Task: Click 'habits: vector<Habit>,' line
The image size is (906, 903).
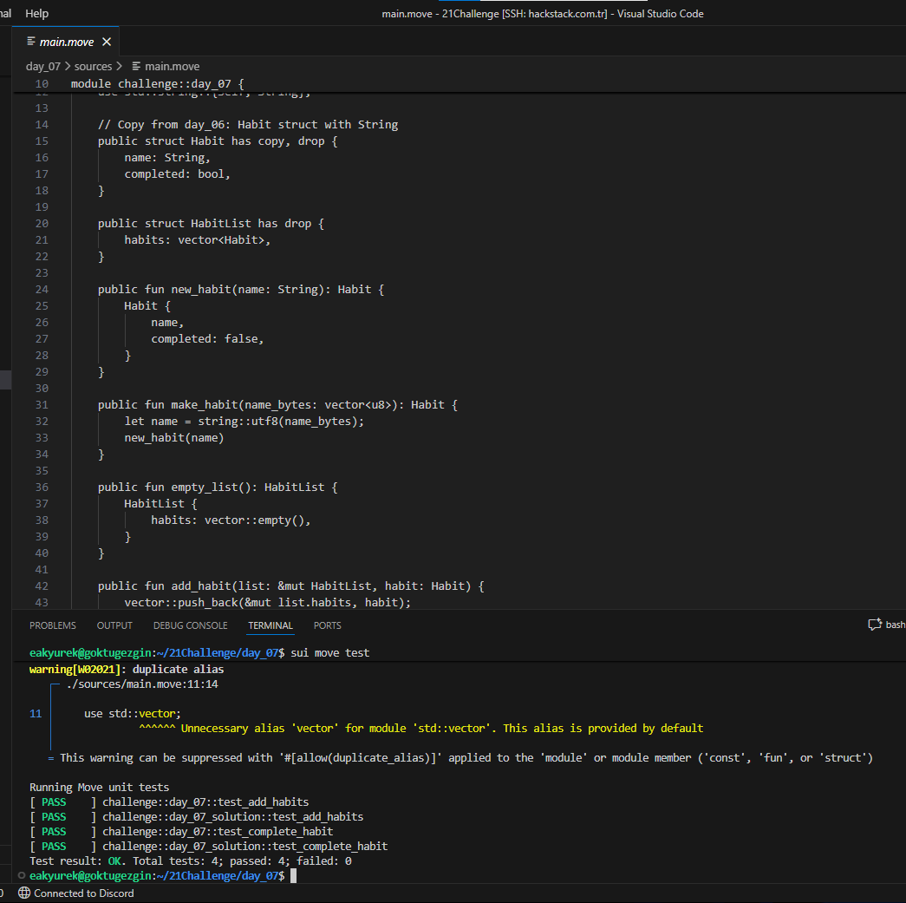Action: (x=198, y=240)
